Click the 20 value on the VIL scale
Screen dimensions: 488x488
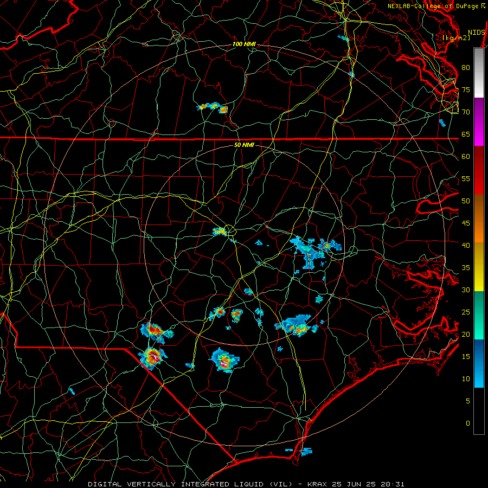coord(466,335)
